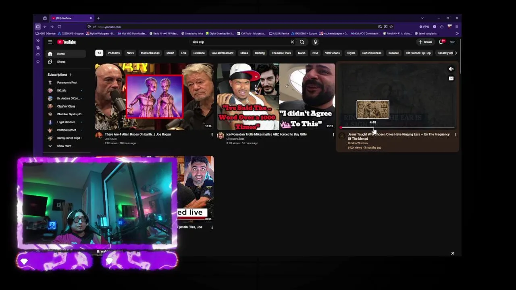Select the All filter chip

[x=99, y=53]
